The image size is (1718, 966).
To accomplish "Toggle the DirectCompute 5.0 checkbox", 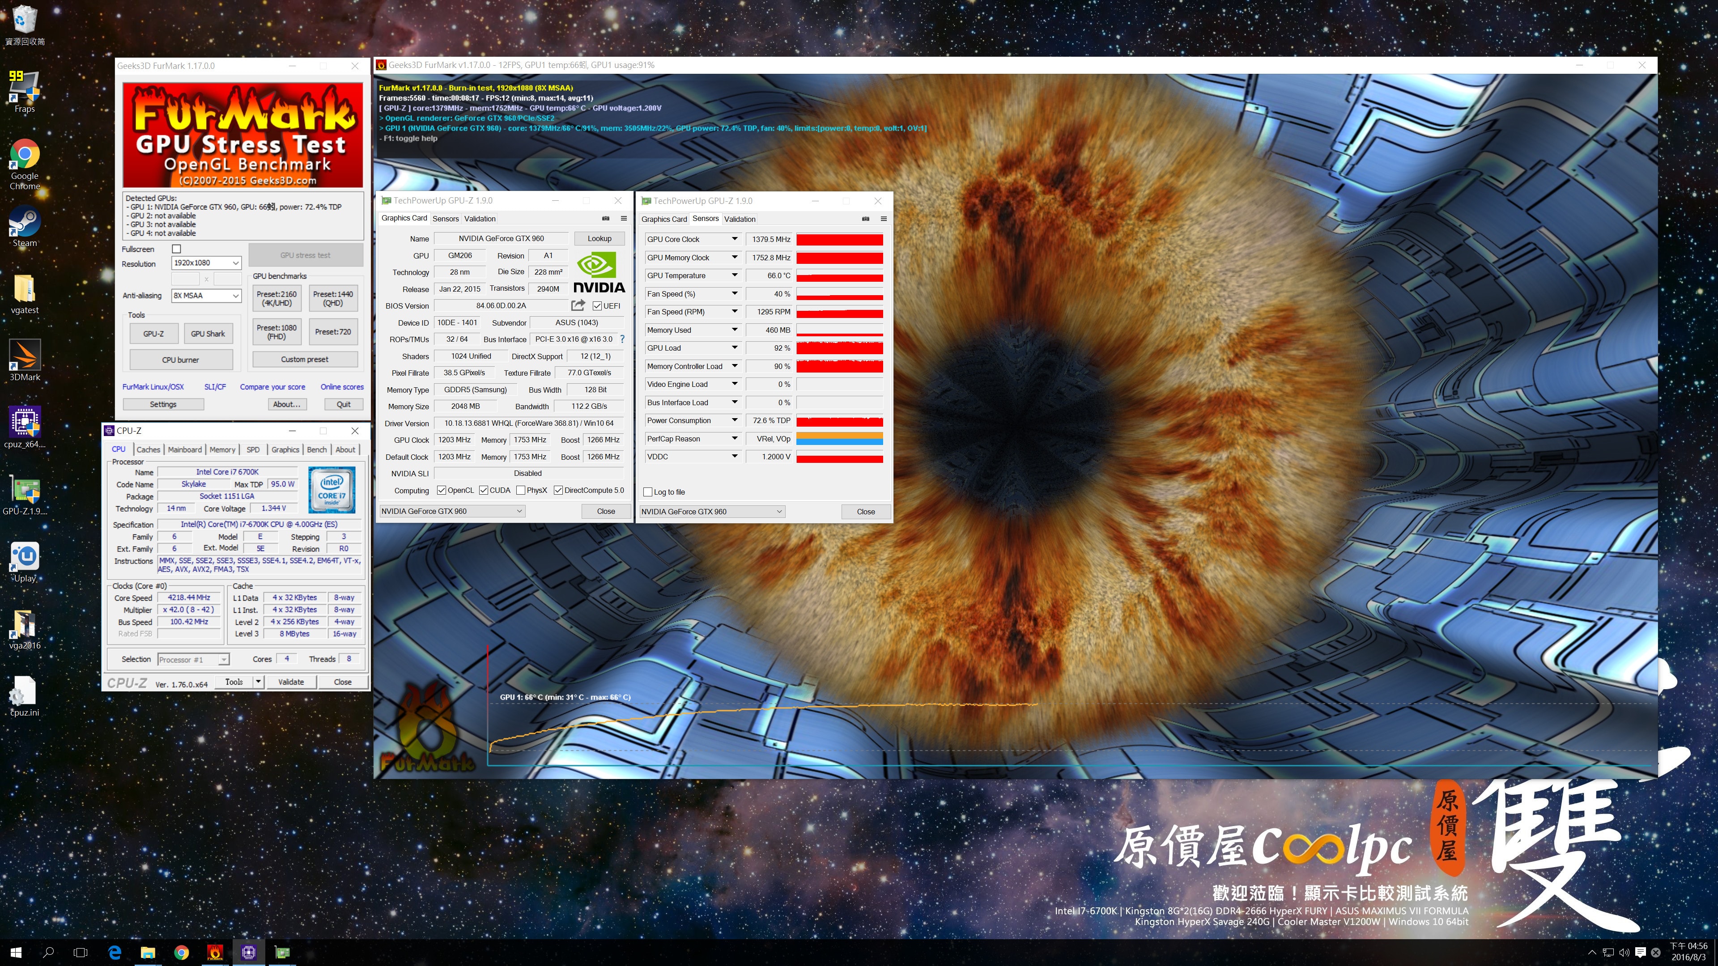I will point(558,490).
